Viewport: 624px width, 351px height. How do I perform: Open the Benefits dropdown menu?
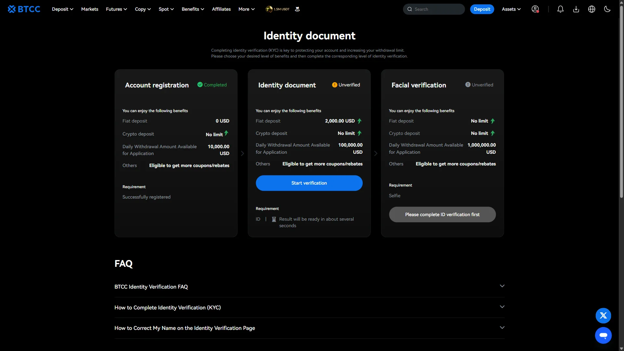point(193,9)
